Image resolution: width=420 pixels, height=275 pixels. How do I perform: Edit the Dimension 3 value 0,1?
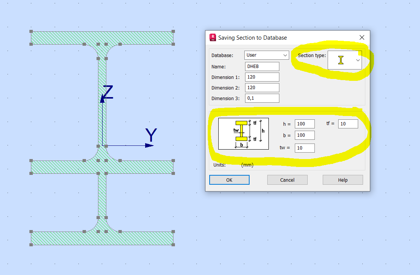tap(262, 98)
